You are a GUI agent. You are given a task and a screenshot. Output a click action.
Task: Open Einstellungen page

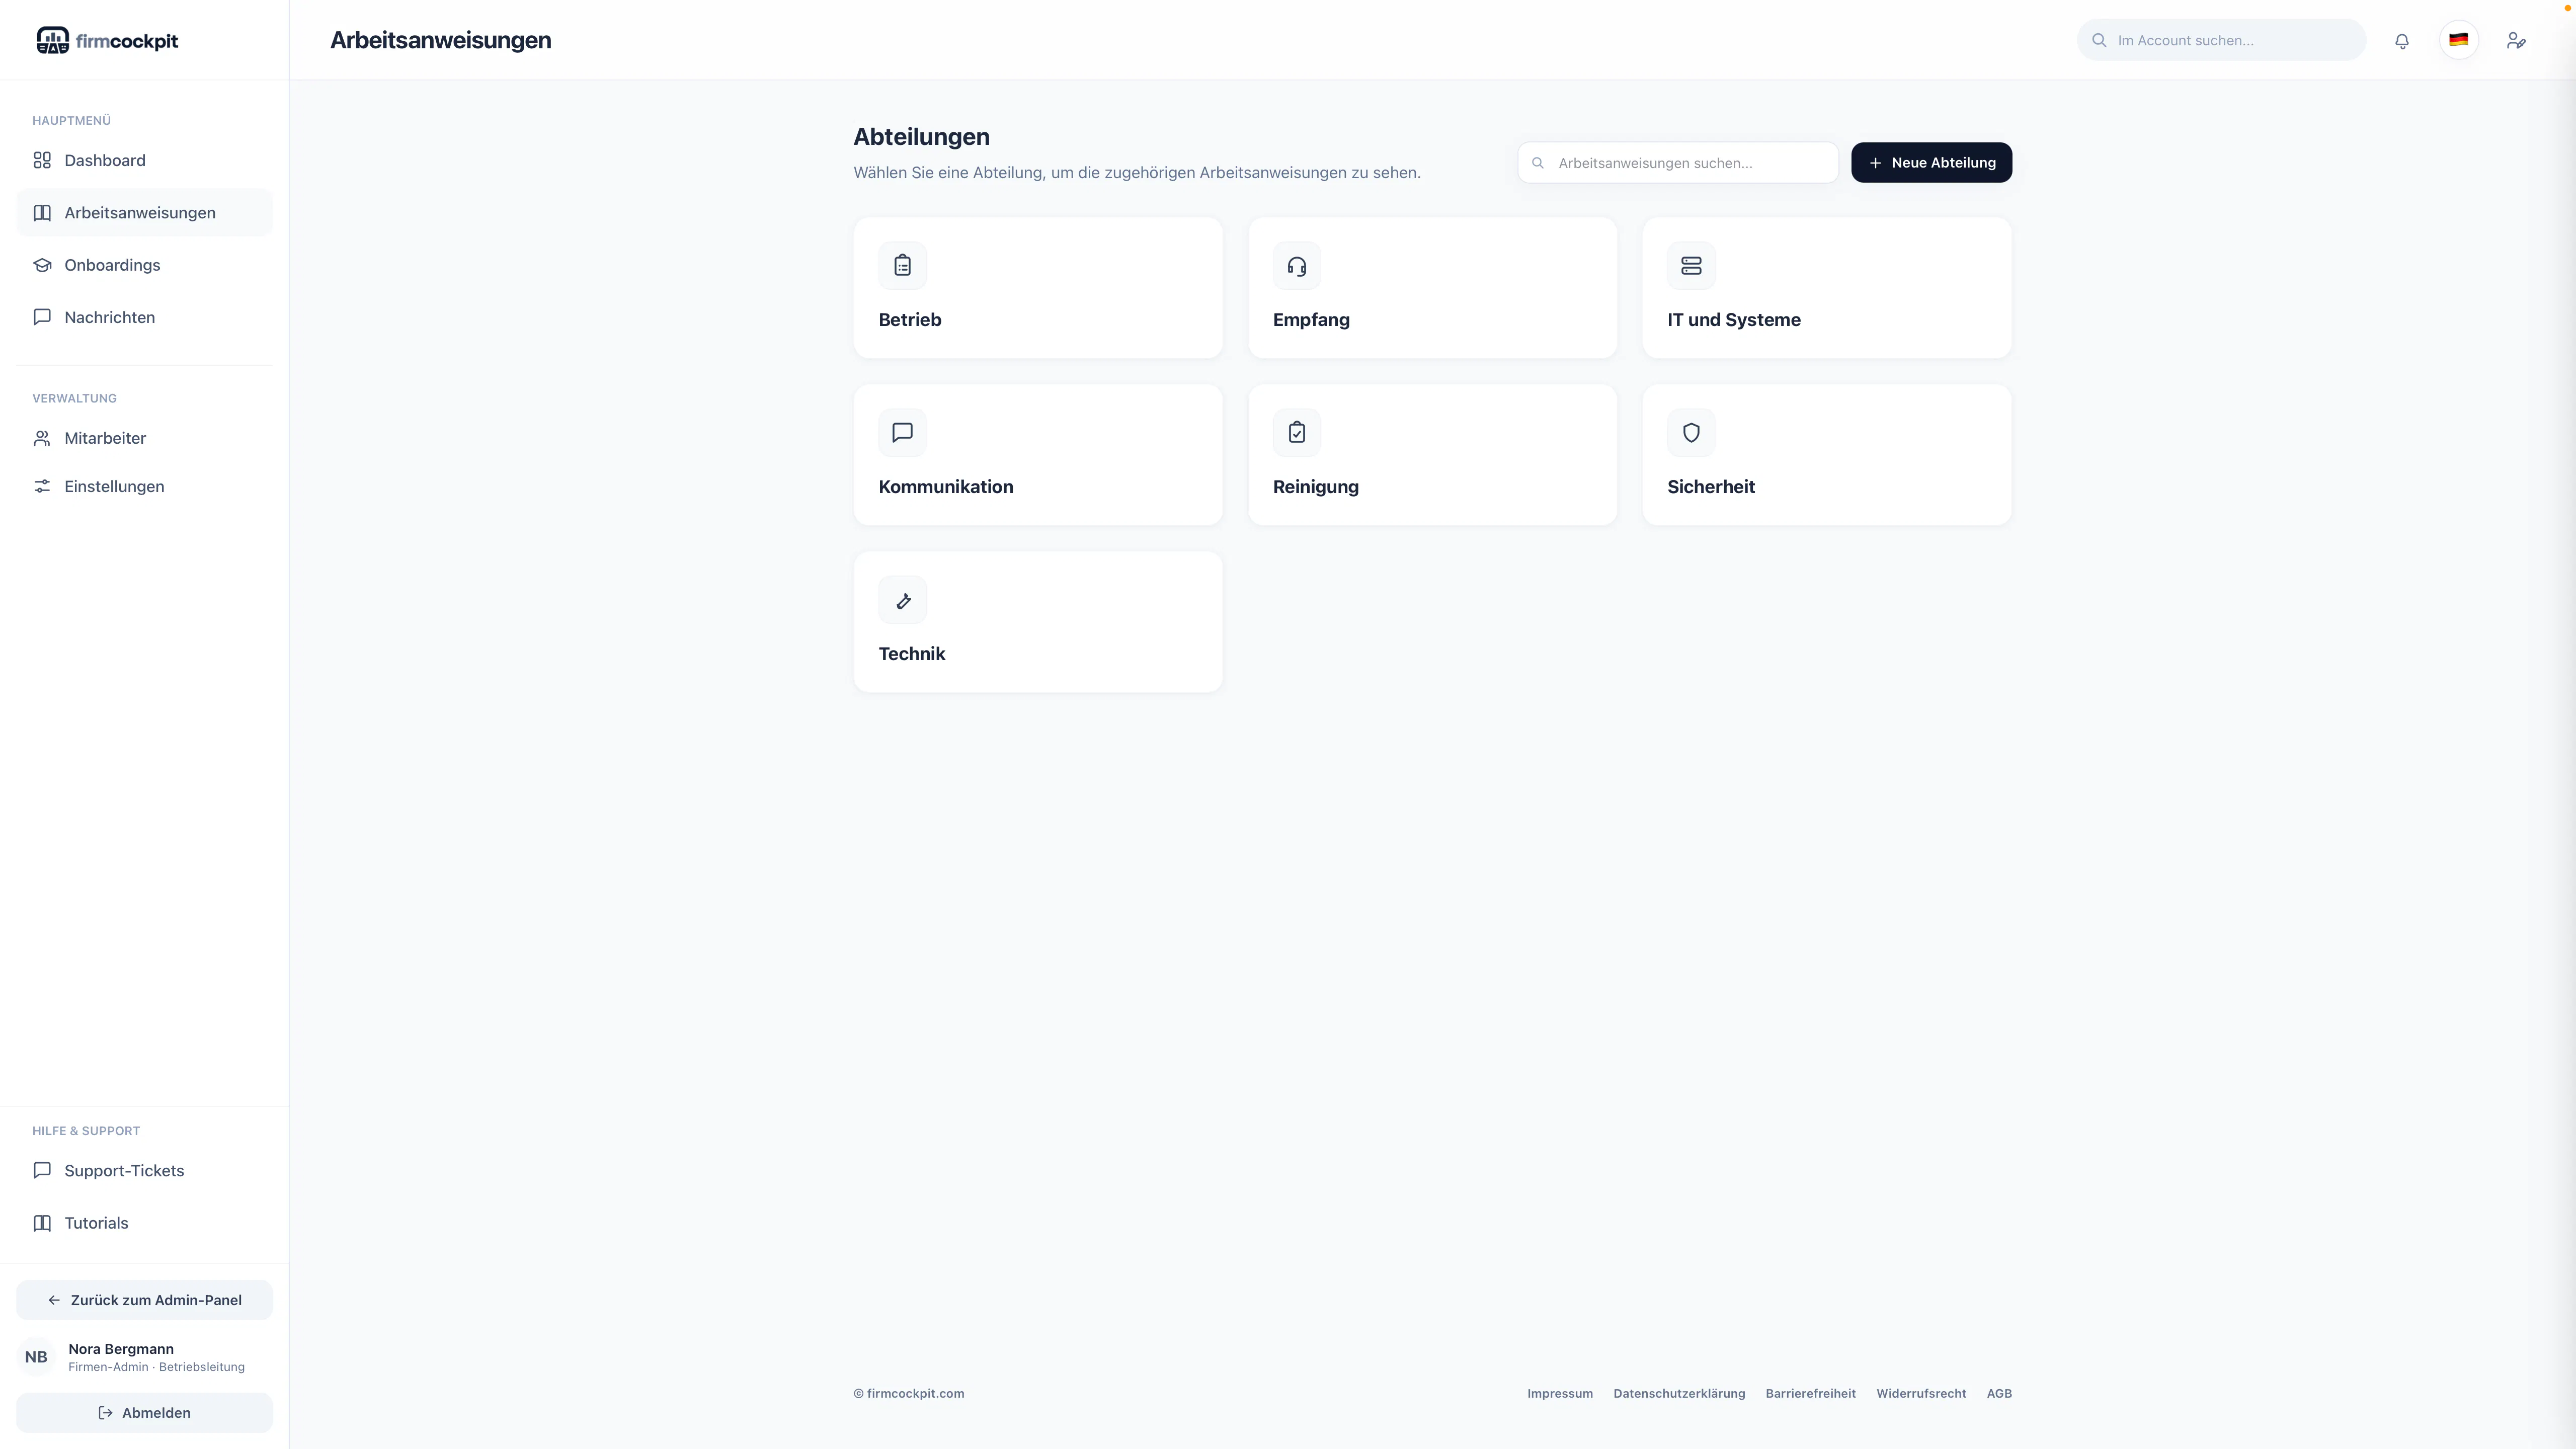pos(144,486)
